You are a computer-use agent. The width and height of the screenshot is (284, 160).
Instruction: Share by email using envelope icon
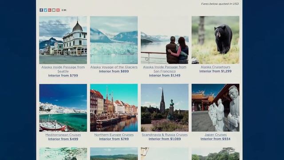pos(54,10)
